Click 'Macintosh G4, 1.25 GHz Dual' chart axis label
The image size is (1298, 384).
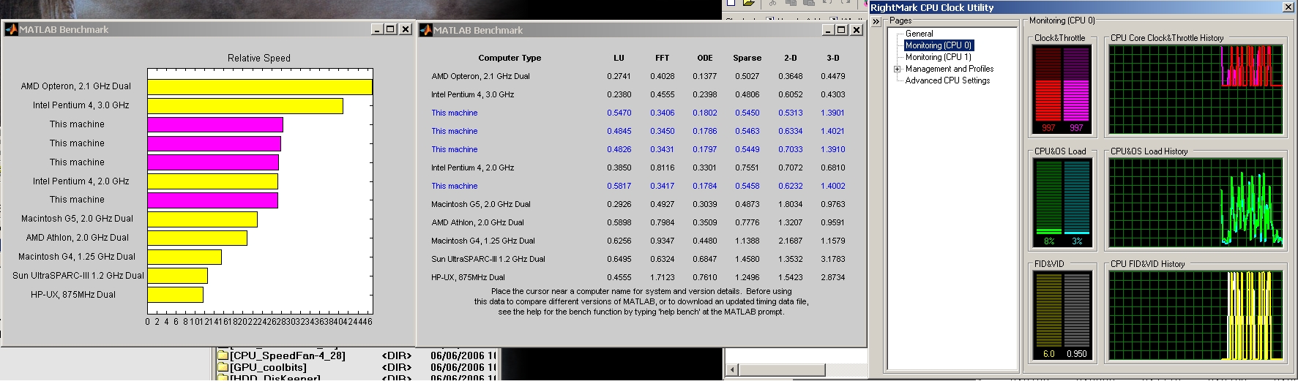point(77,257)
